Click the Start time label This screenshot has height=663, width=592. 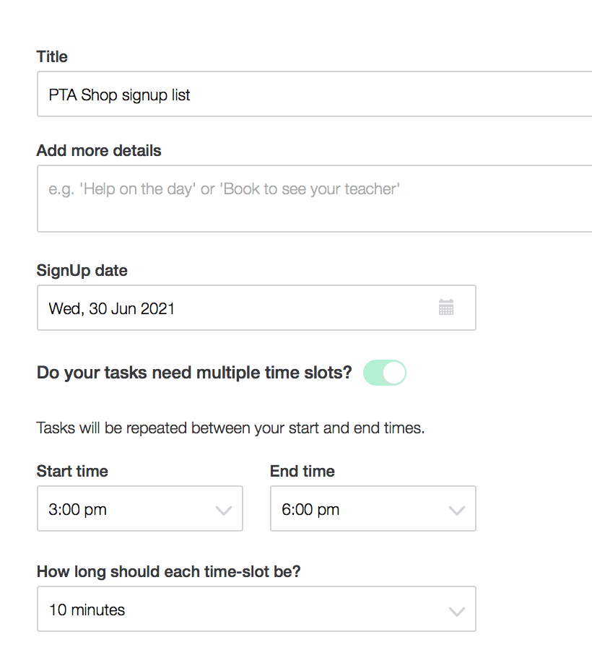[72, 472]
